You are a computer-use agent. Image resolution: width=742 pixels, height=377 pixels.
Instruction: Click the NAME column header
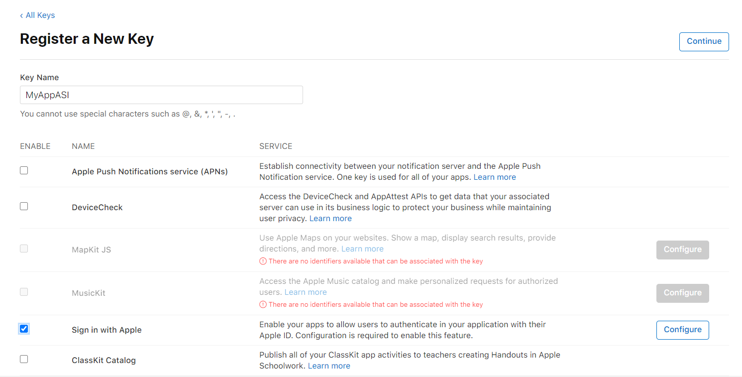[83, 146]
